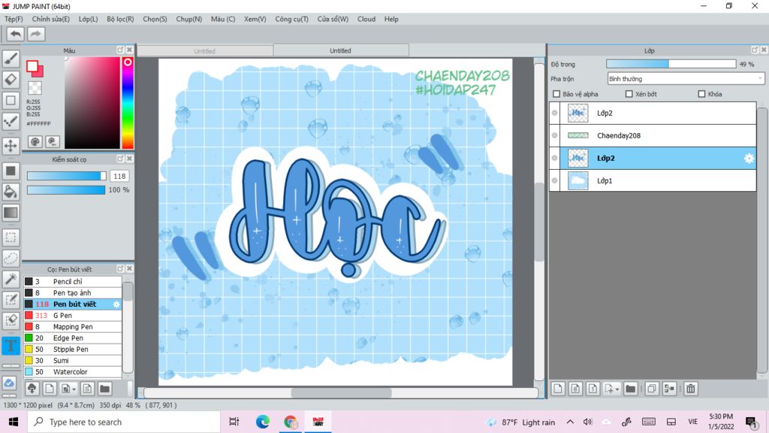The width and height of the screenshot is (769, 433).
Task: Select the G Pen brush
Action: [x=73, y=316]
